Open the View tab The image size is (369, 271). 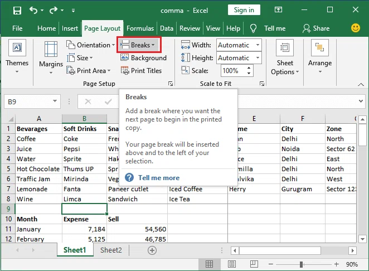pos(213,28)
